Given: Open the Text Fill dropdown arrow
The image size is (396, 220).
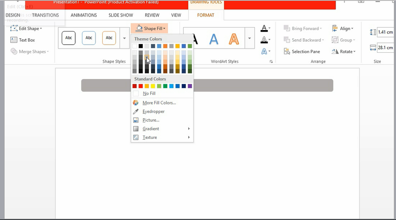Looking at the screenshot, I should 269,28.
